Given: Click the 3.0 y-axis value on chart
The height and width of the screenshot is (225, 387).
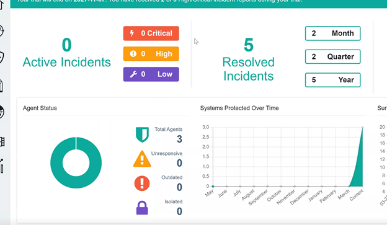Looking at the screenshot, I should [206, 127].
